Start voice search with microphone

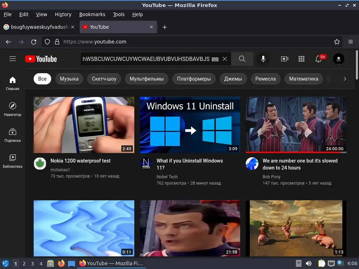click(263, 59)
